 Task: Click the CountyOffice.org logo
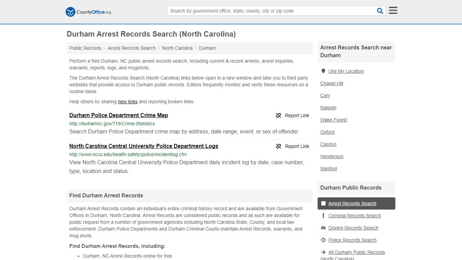pyautogui.click(x=88, y=12)
